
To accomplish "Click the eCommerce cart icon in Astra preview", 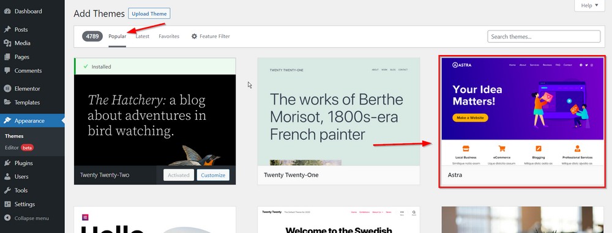I will (x=502, y=149).
